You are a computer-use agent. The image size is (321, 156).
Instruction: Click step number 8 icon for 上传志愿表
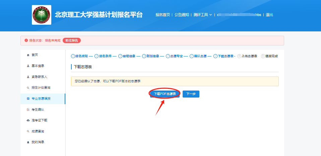click(x=239, y=56)
